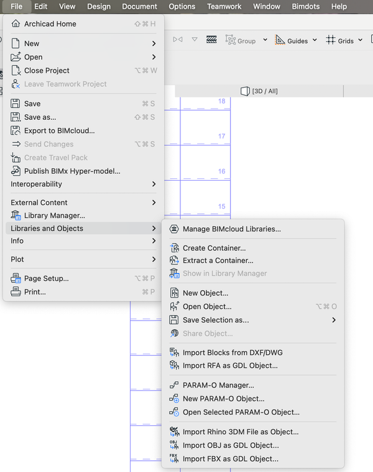Click the Library Manager icon
This screenshot has width=373, height=472.
coord(16,216)
